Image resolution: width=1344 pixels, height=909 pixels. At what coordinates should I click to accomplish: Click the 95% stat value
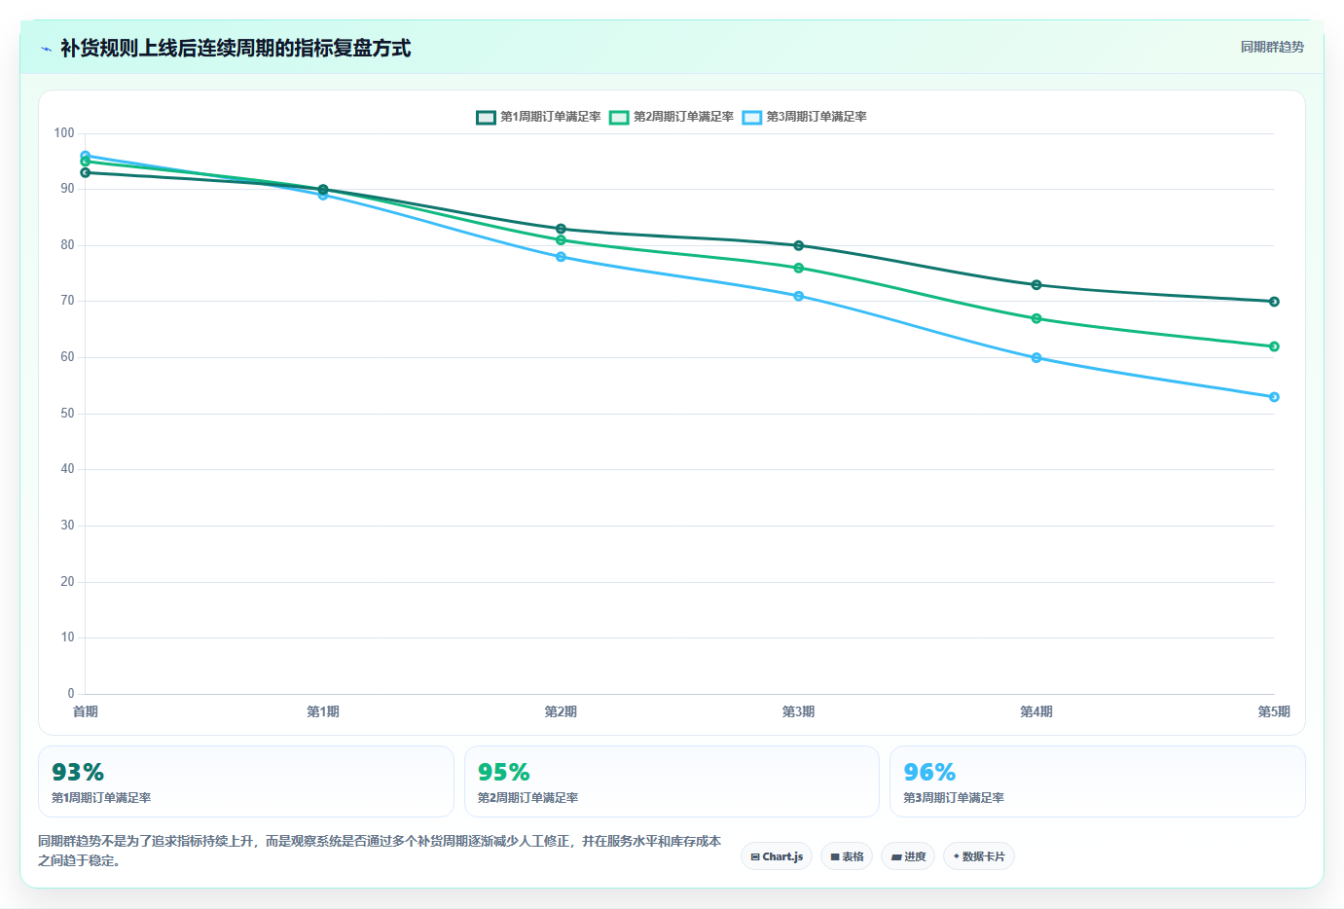pos(504,772)
